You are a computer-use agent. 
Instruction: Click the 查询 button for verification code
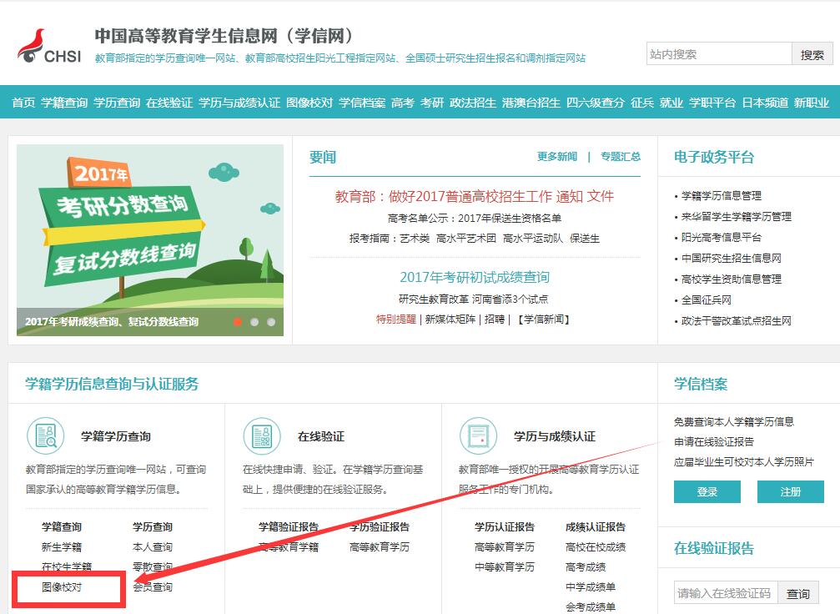[x=797, y=593]
